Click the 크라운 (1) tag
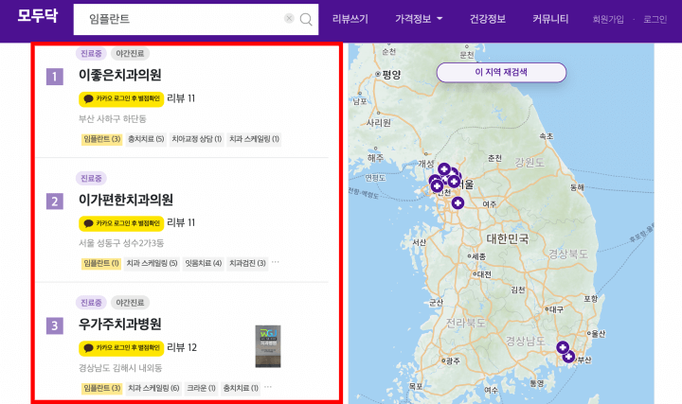682x404 pixels. (x=201, y=388)
